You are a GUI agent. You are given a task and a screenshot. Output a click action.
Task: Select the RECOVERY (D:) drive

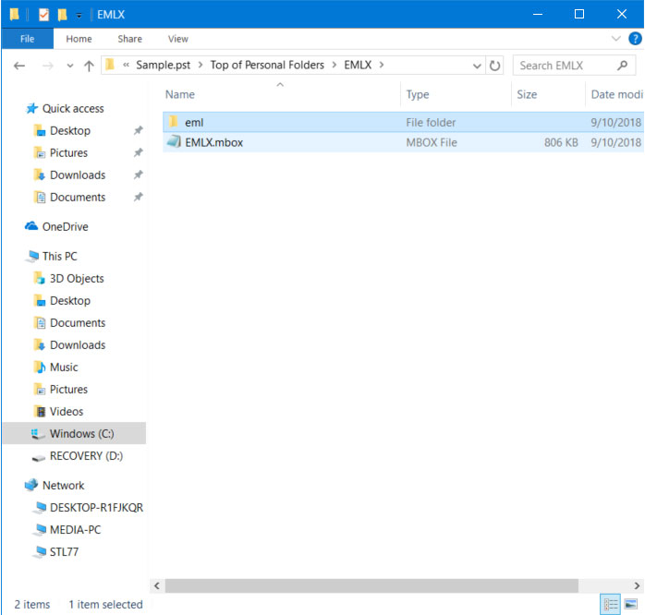pos(86,456)
